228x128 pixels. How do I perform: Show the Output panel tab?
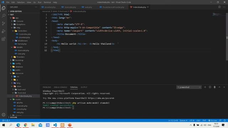[84, 87]
